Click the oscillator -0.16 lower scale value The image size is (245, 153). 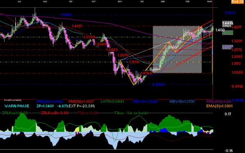coord(229,151)
